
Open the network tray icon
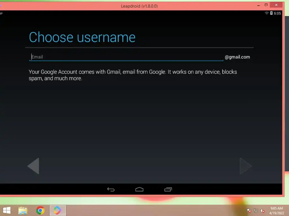pyautogui.click(x=256, y=211)
